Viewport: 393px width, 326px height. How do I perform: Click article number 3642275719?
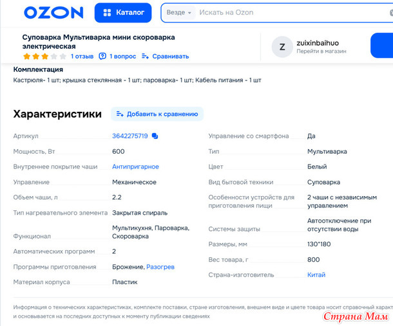(130, 136)
